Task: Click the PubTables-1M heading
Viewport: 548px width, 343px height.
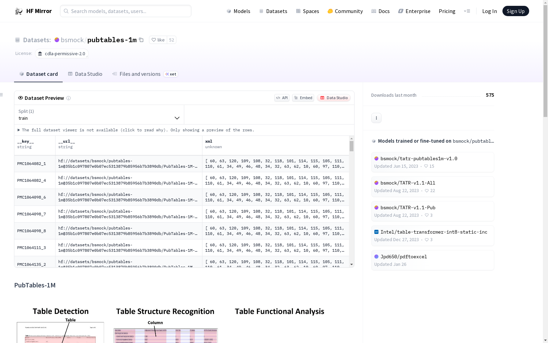Action: point(35,285)
